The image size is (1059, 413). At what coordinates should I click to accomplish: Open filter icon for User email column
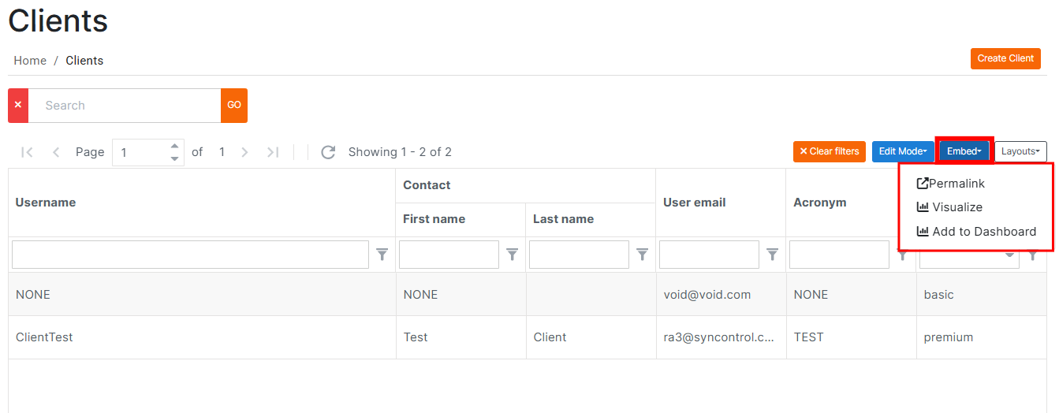click(x=773, y=255)
